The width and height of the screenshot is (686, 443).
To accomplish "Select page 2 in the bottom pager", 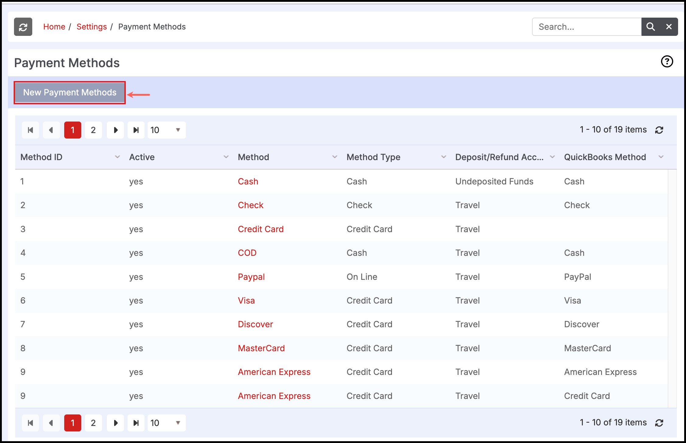I will tap(93, 423).
